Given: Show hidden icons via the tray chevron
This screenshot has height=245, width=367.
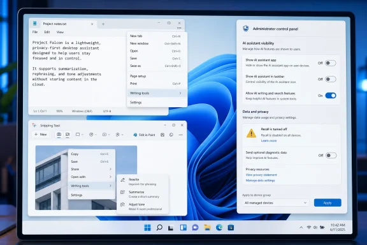Looking at the screenshot, I should (x=301, y=227).
